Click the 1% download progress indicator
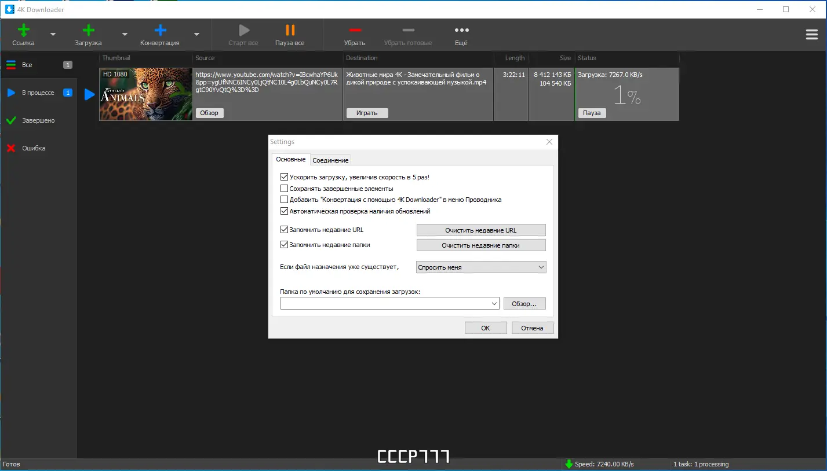827x471 pixels. tap(627, 95)
